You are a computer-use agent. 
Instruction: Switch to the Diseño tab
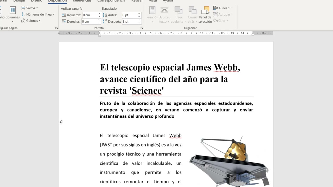[x=36, y=1]
